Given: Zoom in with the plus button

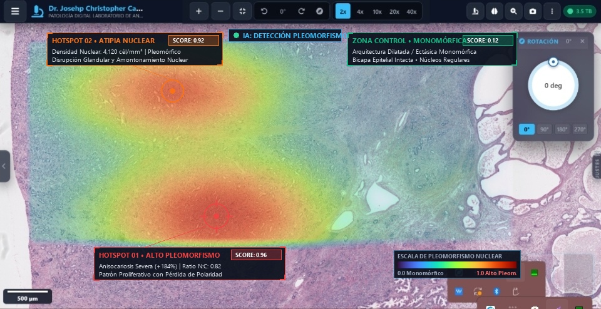Looking at the screenshot, I should pos(198,11).
